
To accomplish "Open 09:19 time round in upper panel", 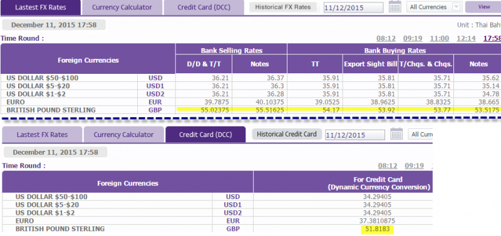I will [413, 39].
